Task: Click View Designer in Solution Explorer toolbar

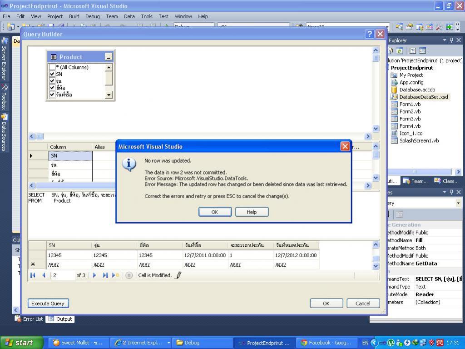Action: (x=422, y=51)
